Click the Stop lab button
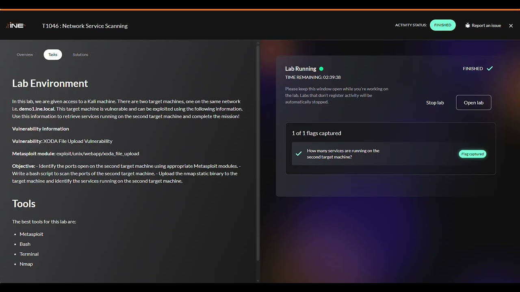This screenshot has height=292, width=520. pos(435,103)
